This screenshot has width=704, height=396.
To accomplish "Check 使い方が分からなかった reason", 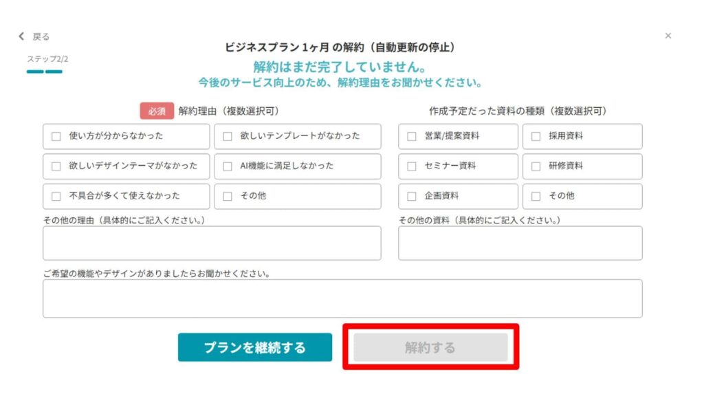I will point(56,136).
